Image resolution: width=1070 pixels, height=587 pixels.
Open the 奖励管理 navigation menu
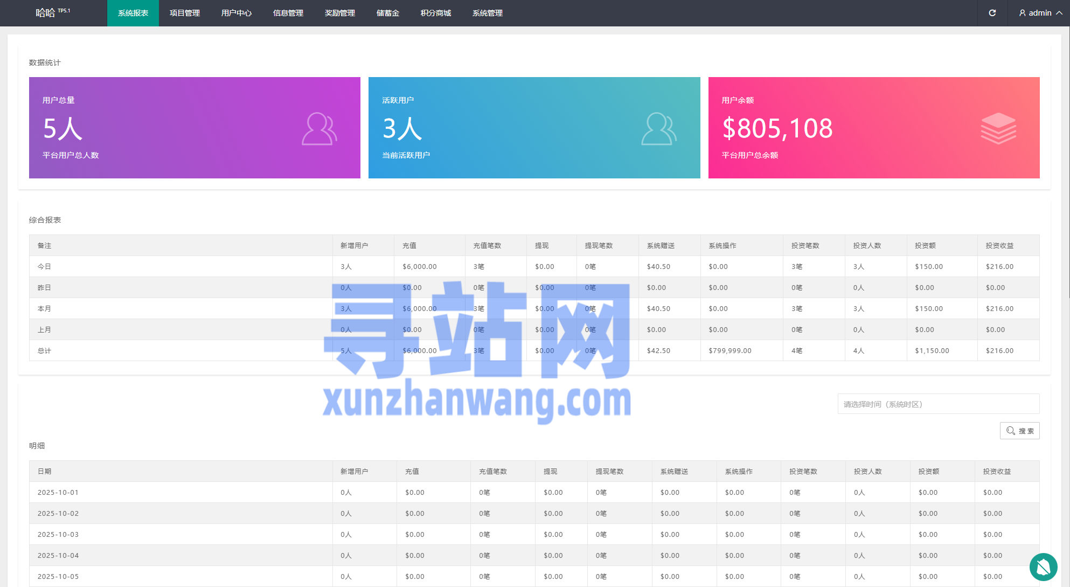tap(340, 13)
